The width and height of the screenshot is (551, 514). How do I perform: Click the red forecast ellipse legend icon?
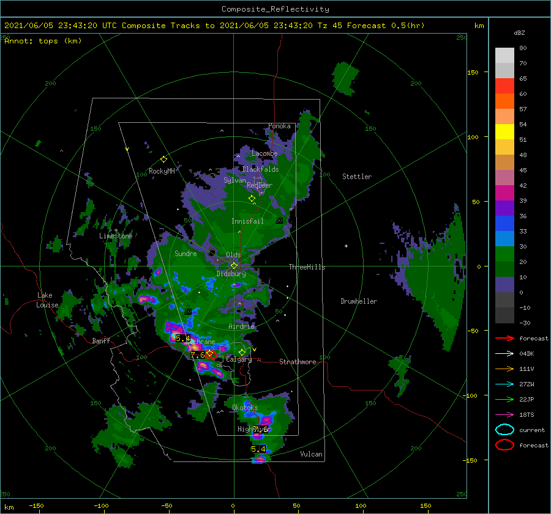504,445
